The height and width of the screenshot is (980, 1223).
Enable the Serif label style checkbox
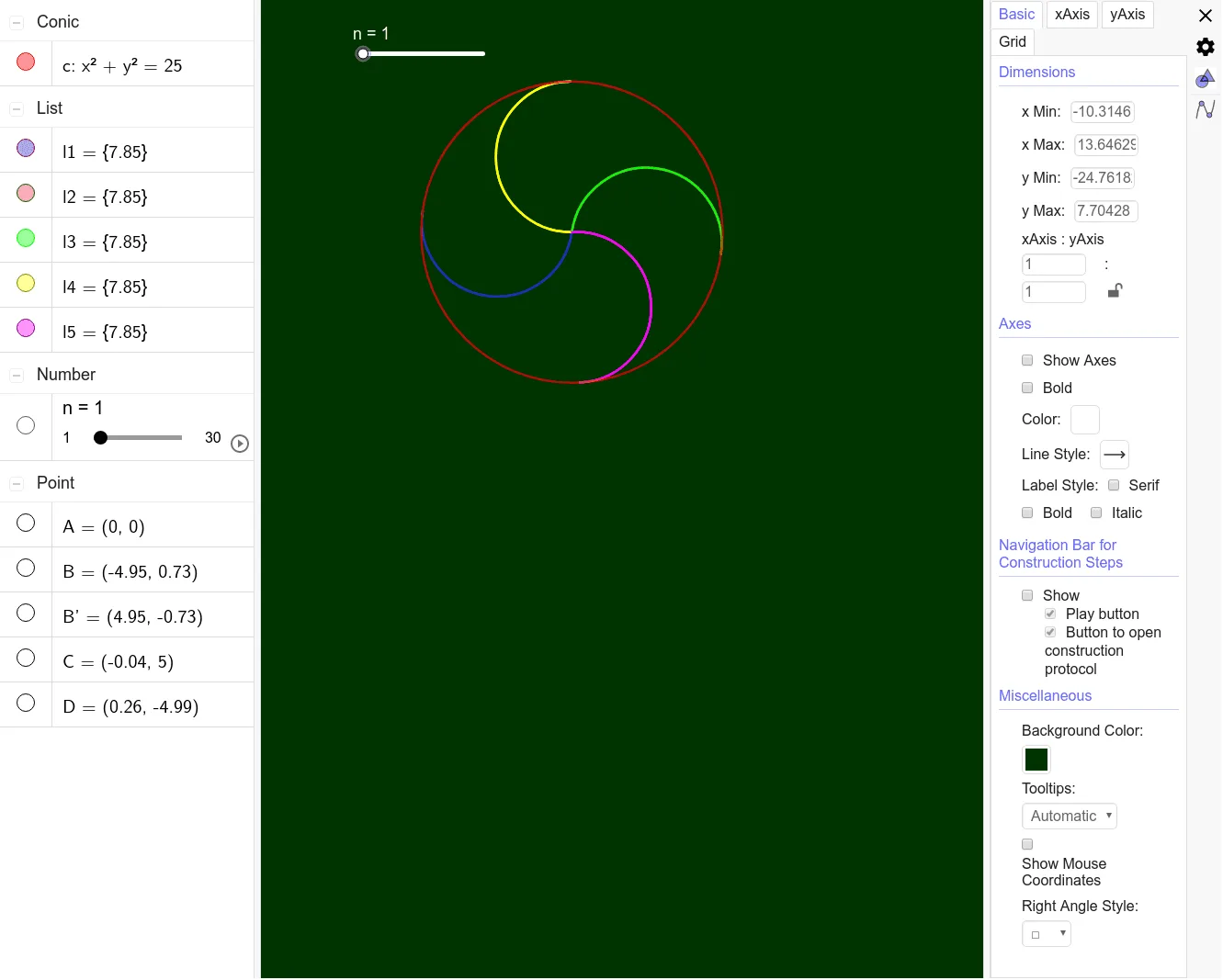pyautogui.click(x=1114, y=485)
